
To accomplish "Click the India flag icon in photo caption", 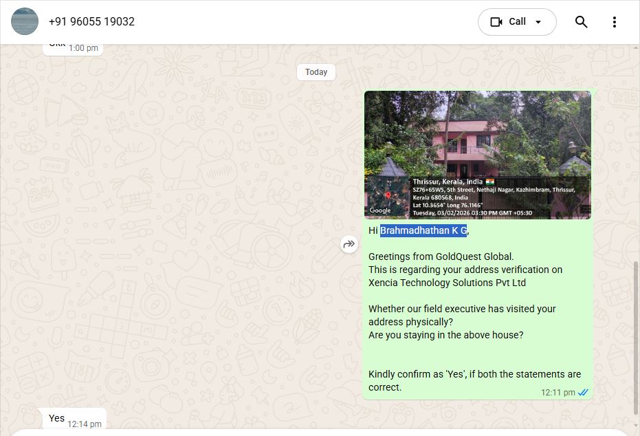I will coord(489,182).
